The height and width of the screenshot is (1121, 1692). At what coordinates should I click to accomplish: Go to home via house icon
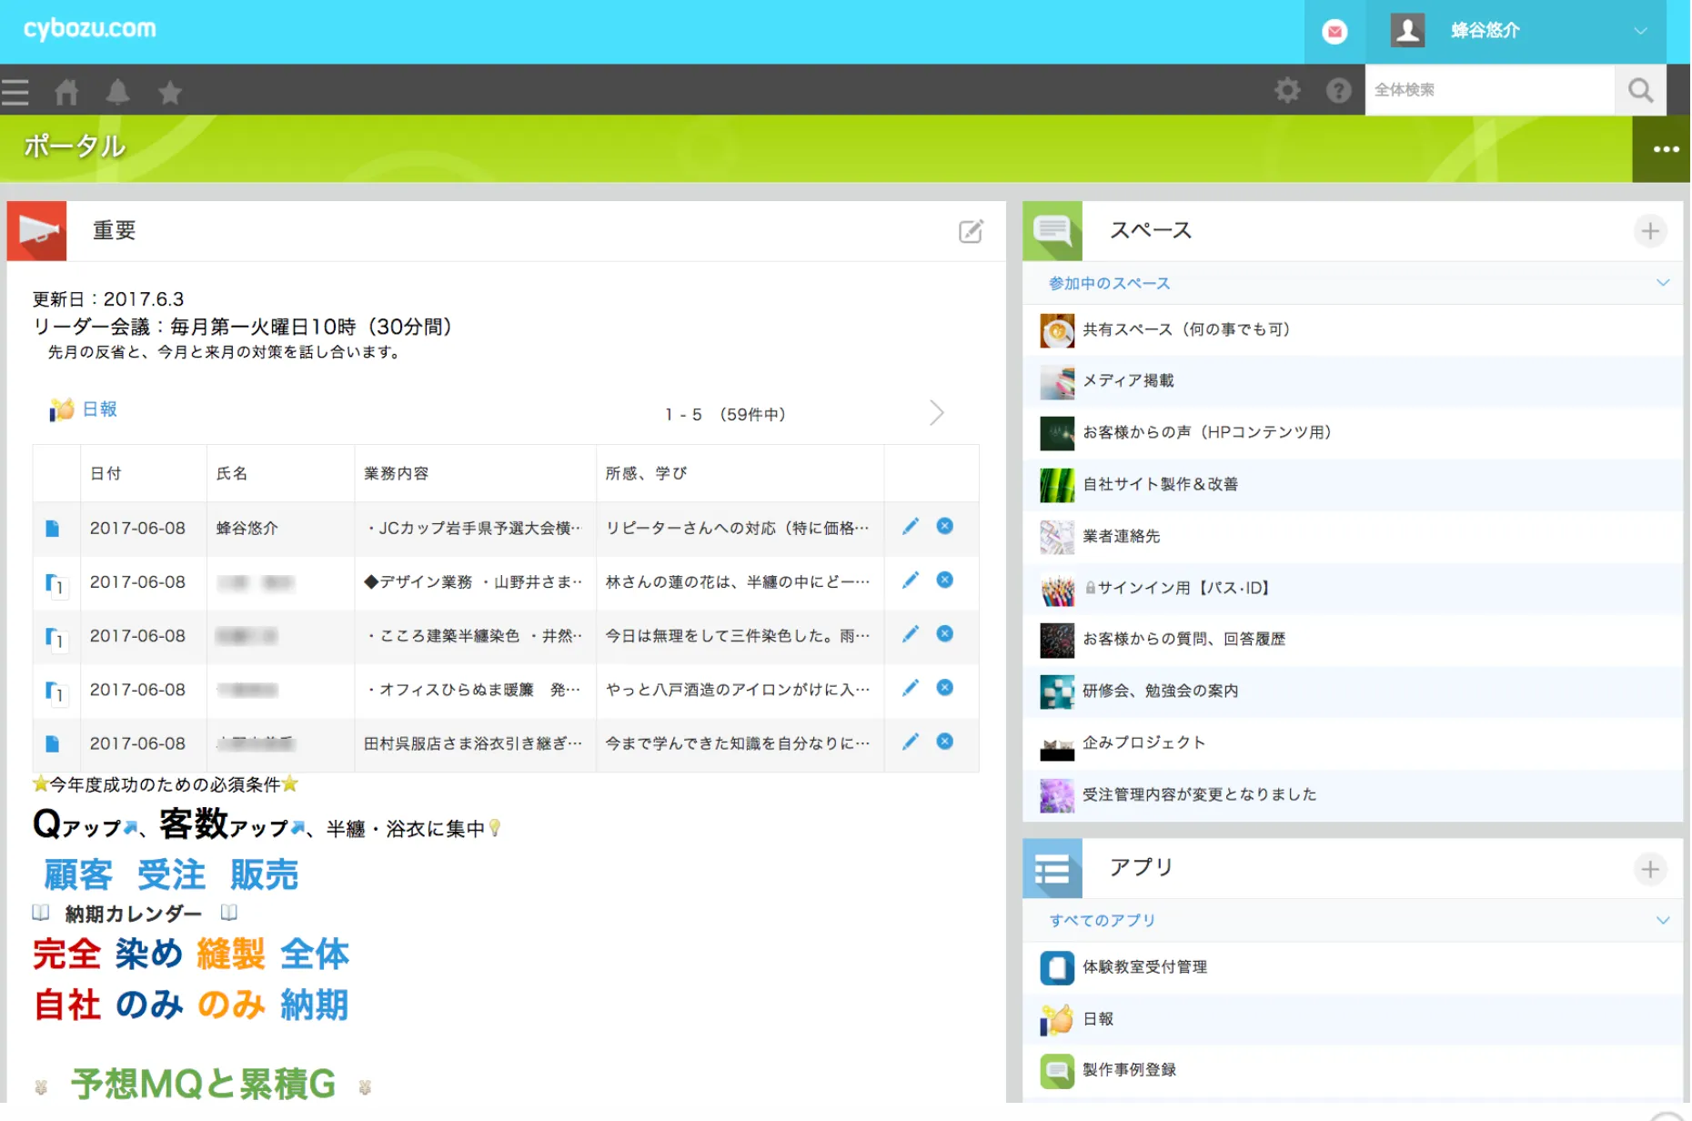point(66,92)
